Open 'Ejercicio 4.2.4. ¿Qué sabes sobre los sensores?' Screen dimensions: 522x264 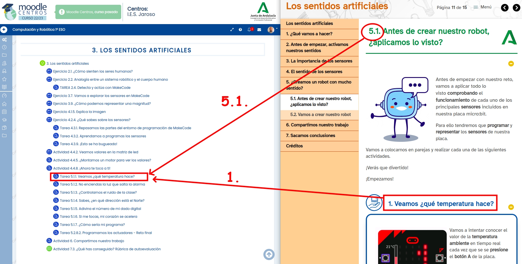(x=92, y=120)
